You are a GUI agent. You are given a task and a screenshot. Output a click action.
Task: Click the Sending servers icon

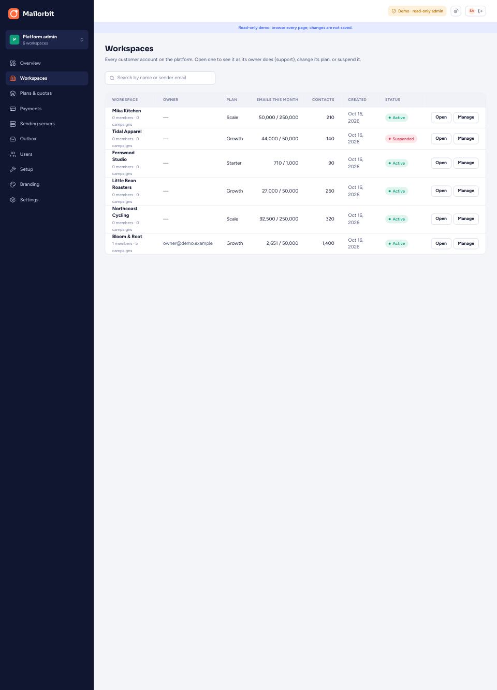(13, 124)
